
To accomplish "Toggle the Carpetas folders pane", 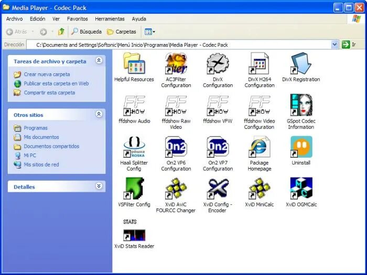I will click(x=122, y=31).
